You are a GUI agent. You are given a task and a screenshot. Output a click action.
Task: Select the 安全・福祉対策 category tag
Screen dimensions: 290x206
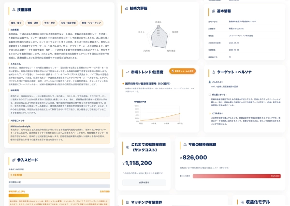pos(69,23)
